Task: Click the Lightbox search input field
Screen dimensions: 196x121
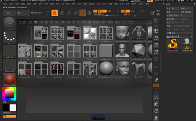Action: point(140,22)
